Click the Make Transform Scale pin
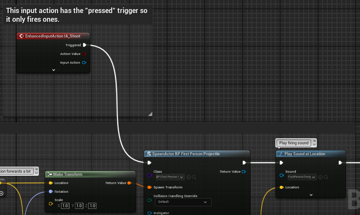 51,204
